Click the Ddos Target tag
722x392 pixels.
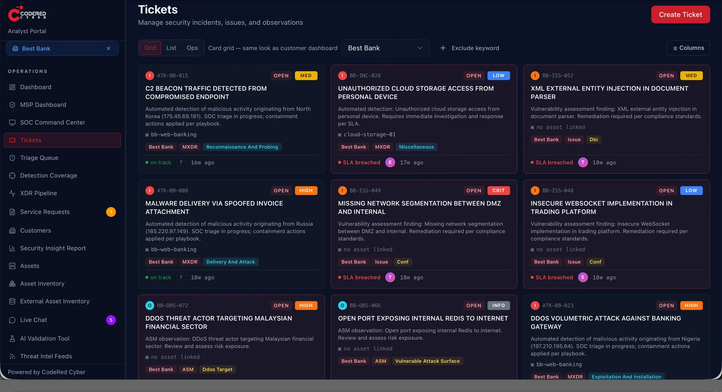pyautogui.click(x=217, y=370)
